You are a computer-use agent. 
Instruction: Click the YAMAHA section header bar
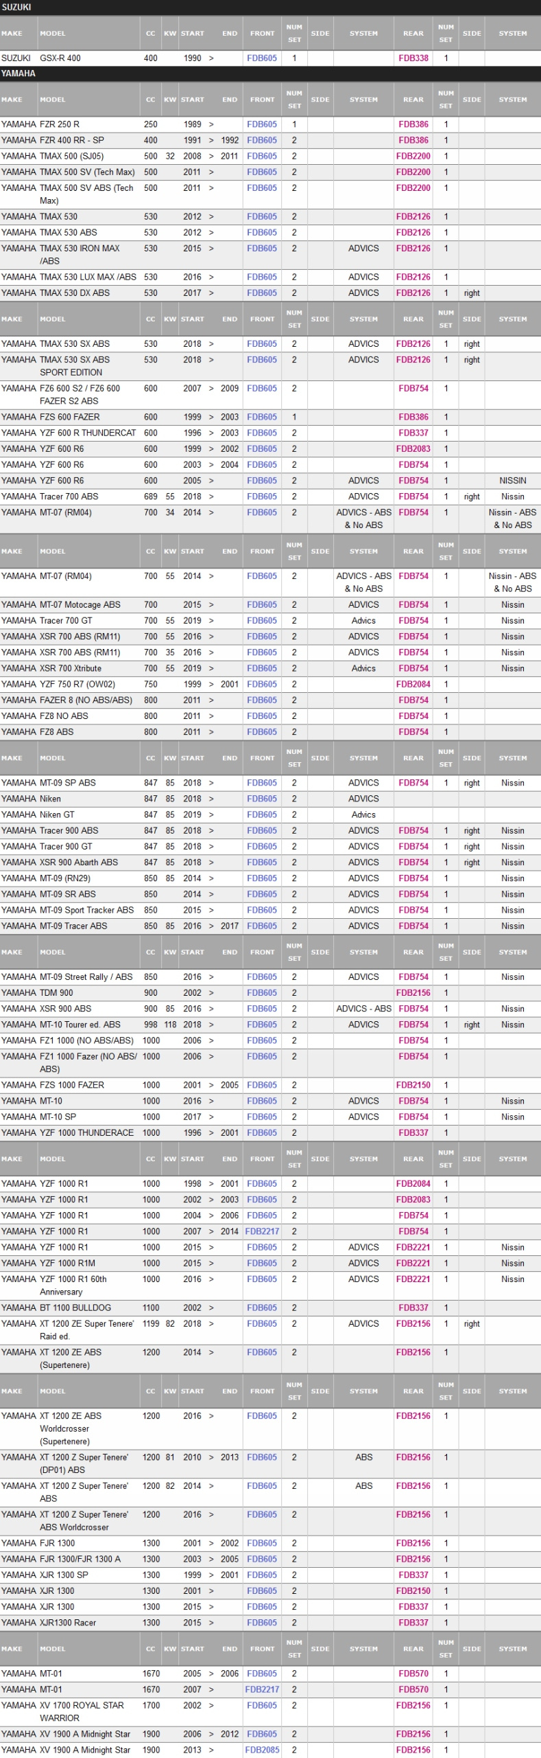pos(270,73)
